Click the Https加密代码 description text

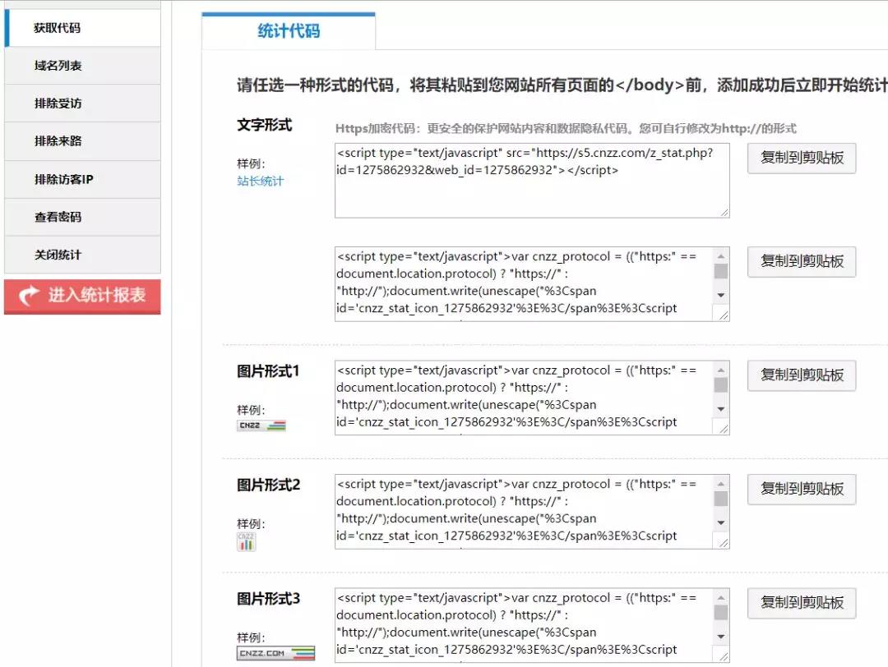point(566,128)
